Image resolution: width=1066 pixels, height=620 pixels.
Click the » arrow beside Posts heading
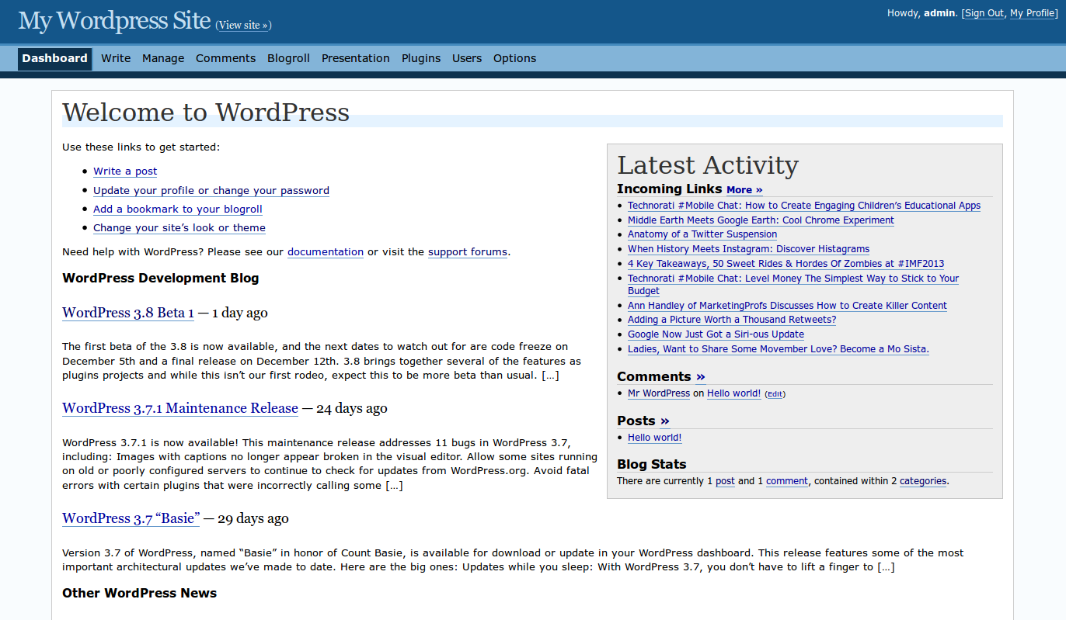click(664, 421)
